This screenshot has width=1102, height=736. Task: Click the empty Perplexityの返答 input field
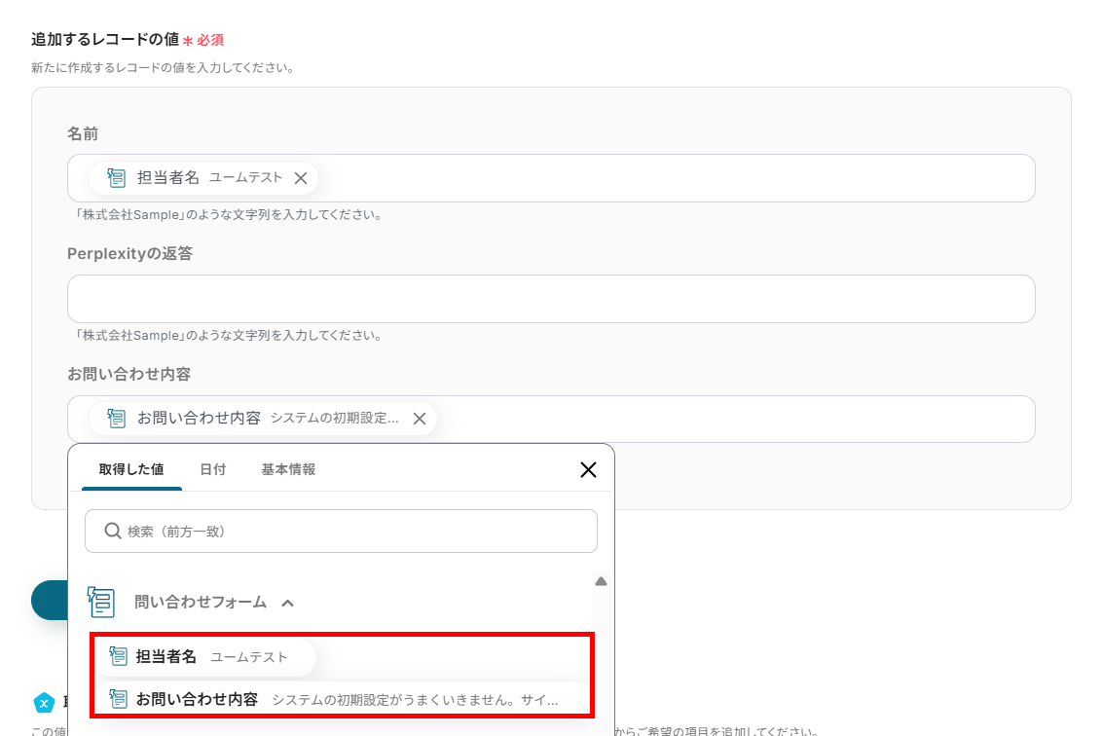(x=551, y=299)
